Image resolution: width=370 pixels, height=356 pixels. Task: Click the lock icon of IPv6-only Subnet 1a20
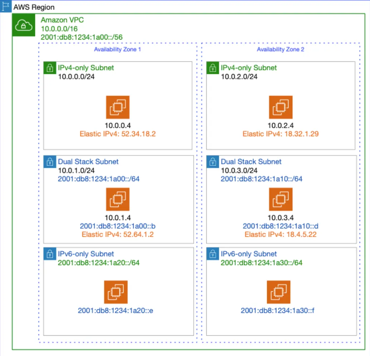[x=50, y=254]
